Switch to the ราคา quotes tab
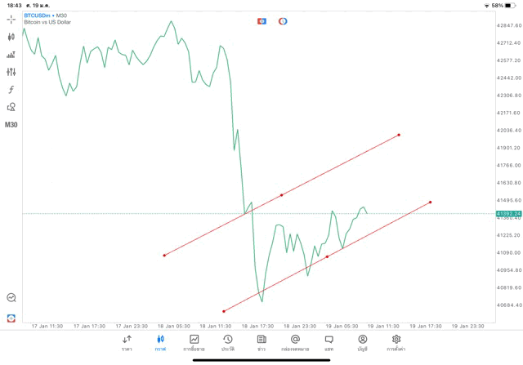523x365 pixels. pyautogui.click(x=127, y=342)
